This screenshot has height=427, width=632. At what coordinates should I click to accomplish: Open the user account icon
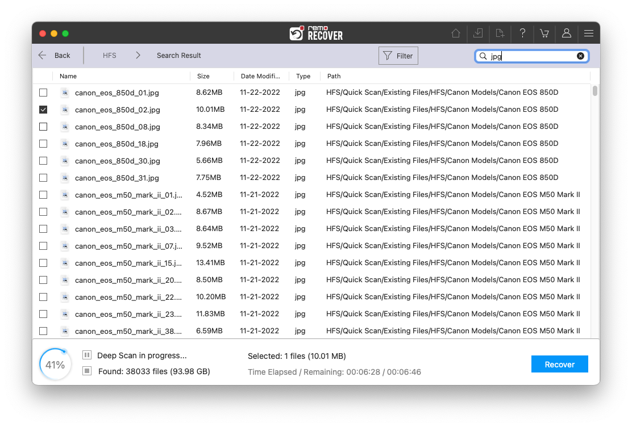(x=567, y=34)
